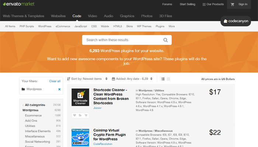Filter by Social Networking subcategory
This screenshot has width=258, height=147.
point(37,142)
